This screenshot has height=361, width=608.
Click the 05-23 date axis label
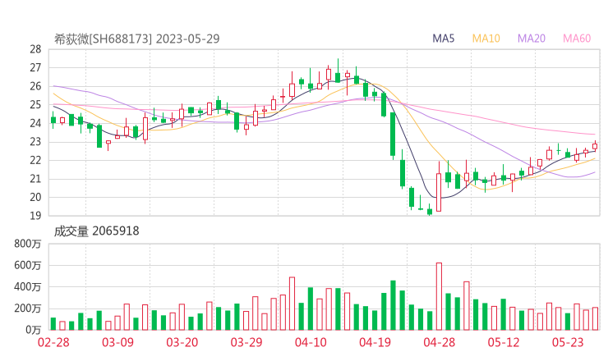[x=568, y=342]
